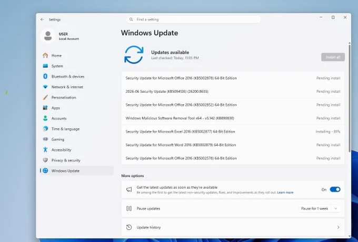
Task: Click 2026-06 Security Update KB5094126 row
Action: [x=233, y=92]
